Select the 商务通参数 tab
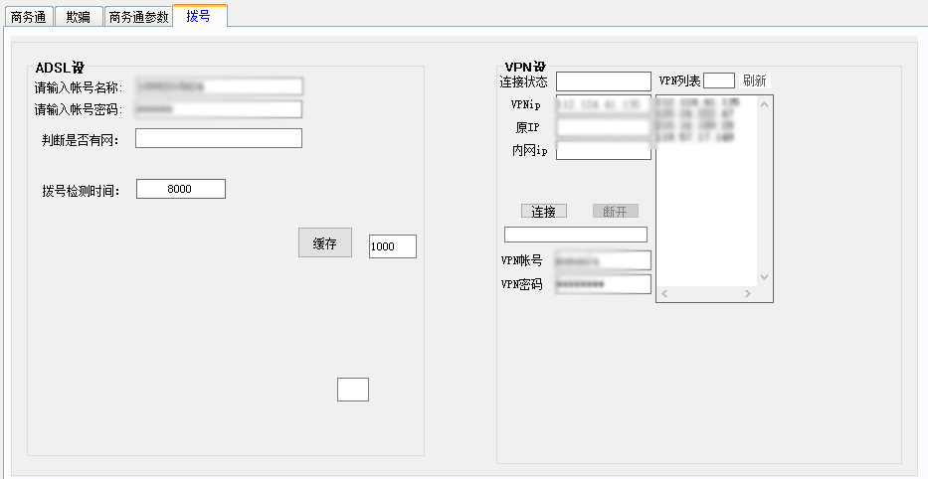 pos(138,17)
